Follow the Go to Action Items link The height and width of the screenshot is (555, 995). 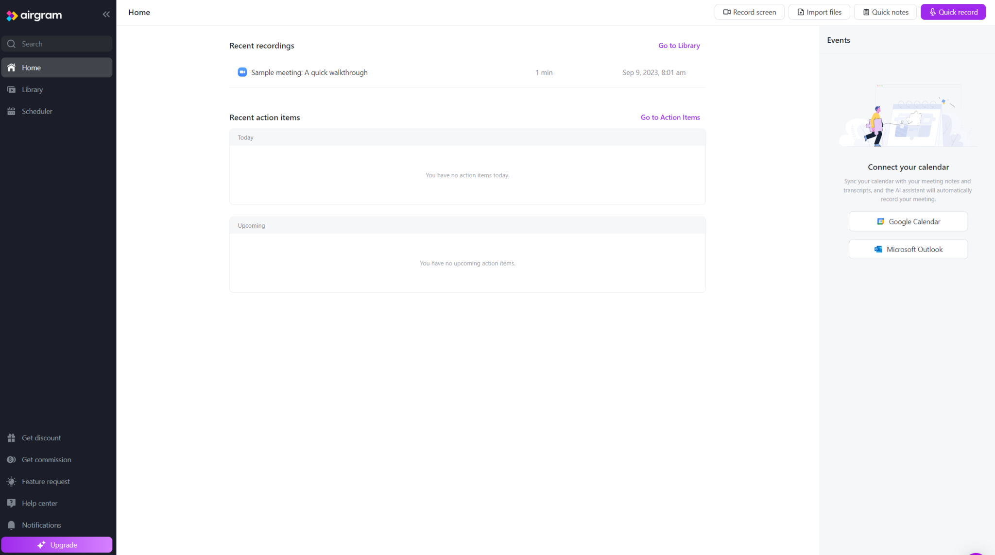click(670, 118)
